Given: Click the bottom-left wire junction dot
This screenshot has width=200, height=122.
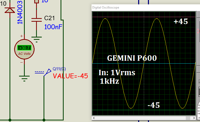Looking at the screenshot, I should pyautogui.click(x=10, y=120).
